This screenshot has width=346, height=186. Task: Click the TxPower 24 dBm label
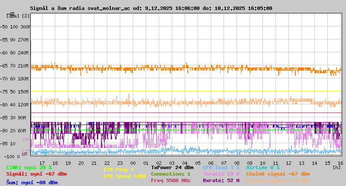pos(172,167)
